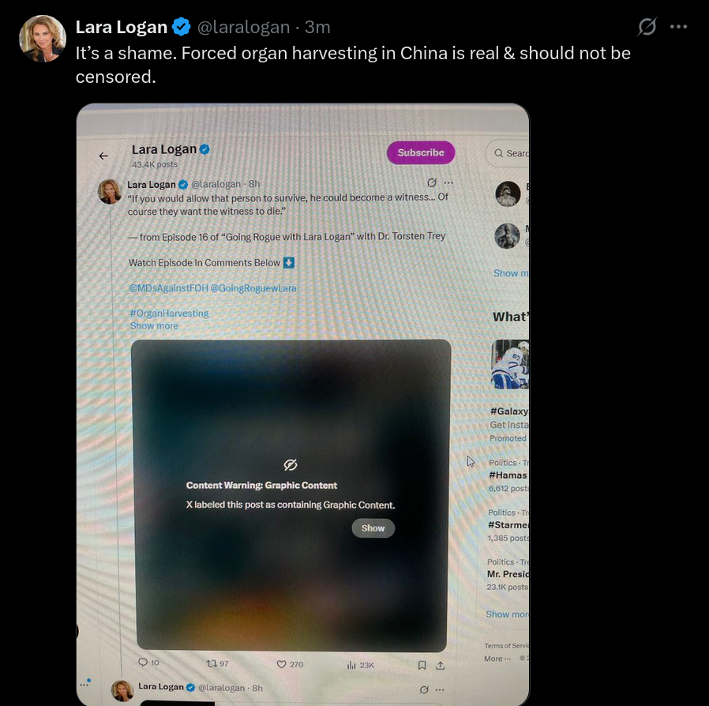Click the share upload icon on post
Screen dimensions: 709x706
coord(441,666)
